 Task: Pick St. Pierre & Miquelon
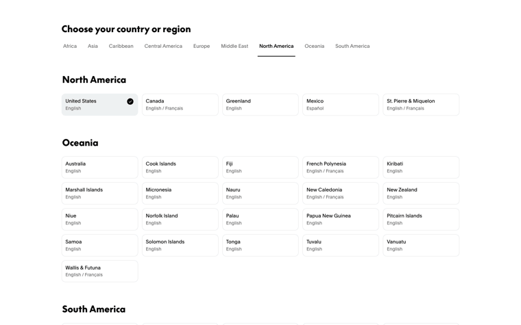(421, 105)
